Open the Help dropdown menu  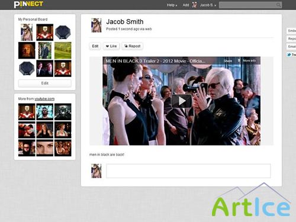click(x=172, y=5)
